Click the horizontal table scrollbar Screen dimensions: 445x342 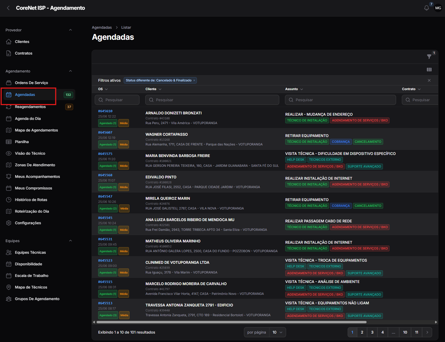[x=232, y=322]
